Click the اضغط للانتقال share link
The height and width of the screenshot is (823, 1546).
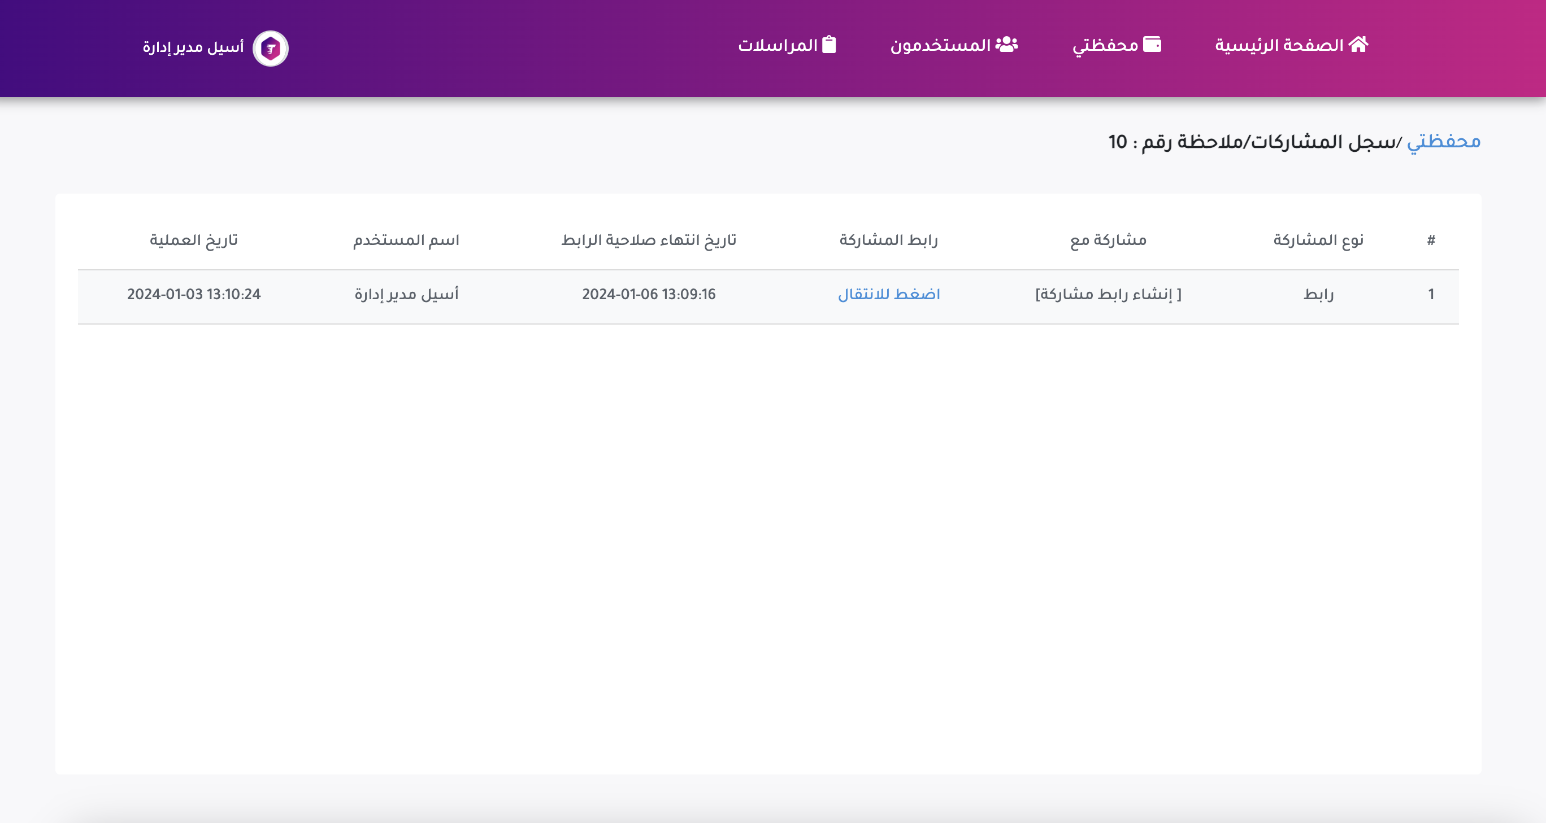click(889, 294)
